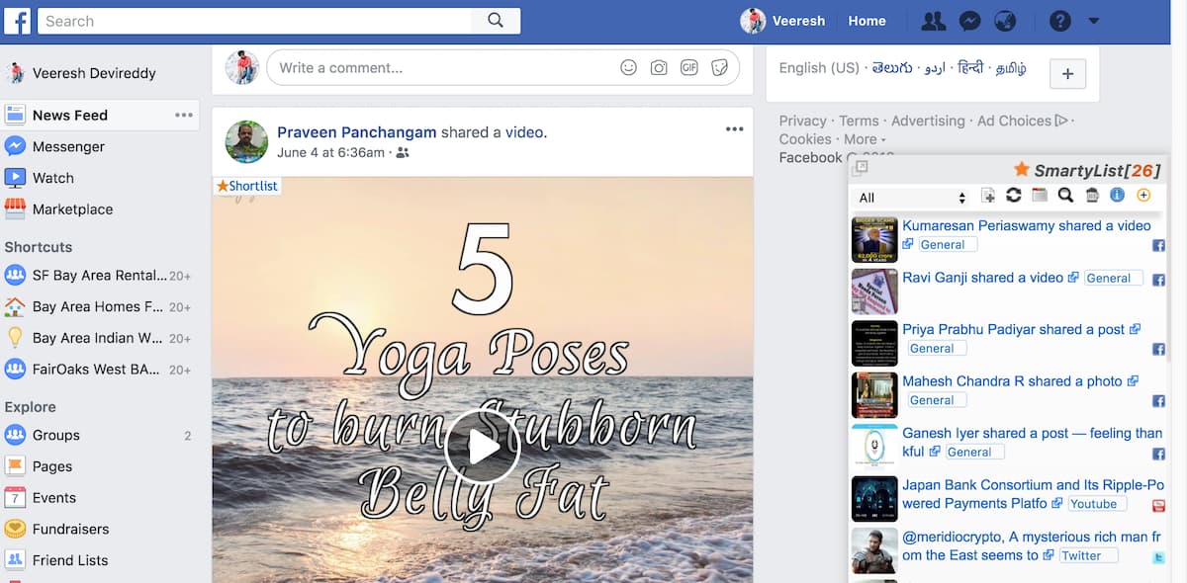Screen dimensions: 1187x583
Task: Expand the account menu arrow in top bar
Action: 1093,21
